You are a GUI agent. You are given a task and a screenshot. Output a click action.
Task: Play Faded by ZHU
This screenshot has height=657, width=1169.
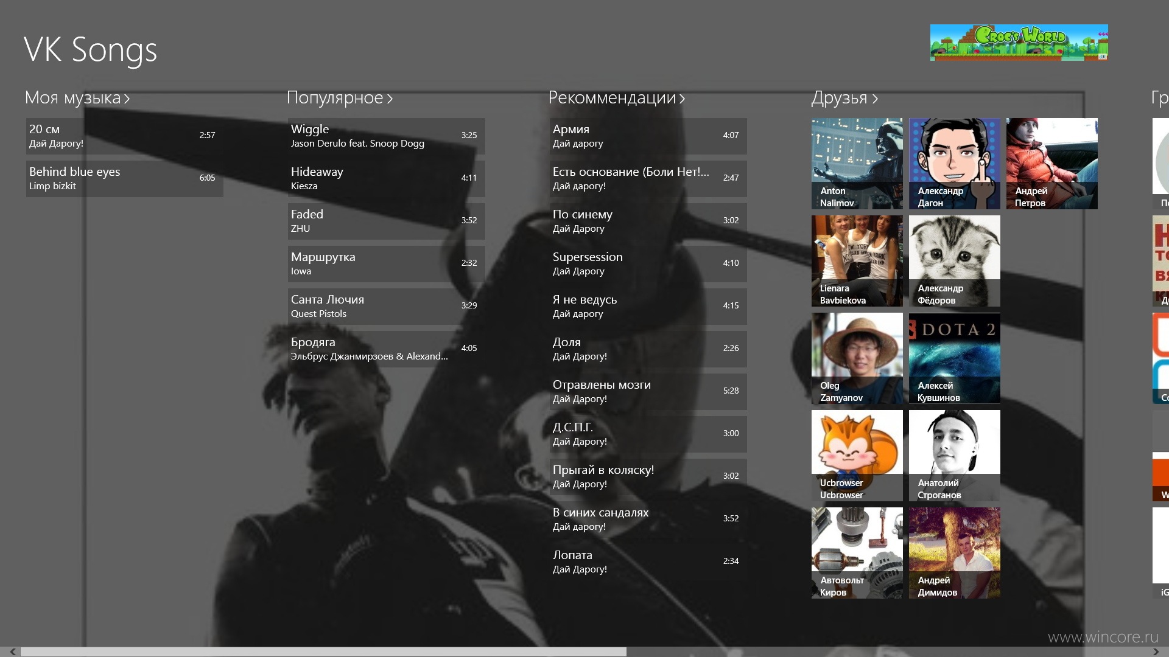point(386,221)
